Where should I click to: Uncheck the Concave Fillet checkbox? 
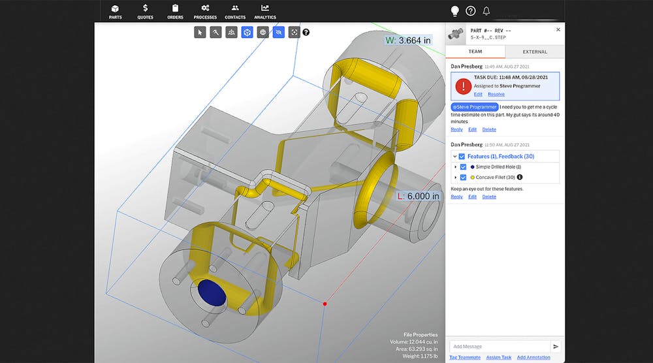pyautogui.click(x=463, y=178)
